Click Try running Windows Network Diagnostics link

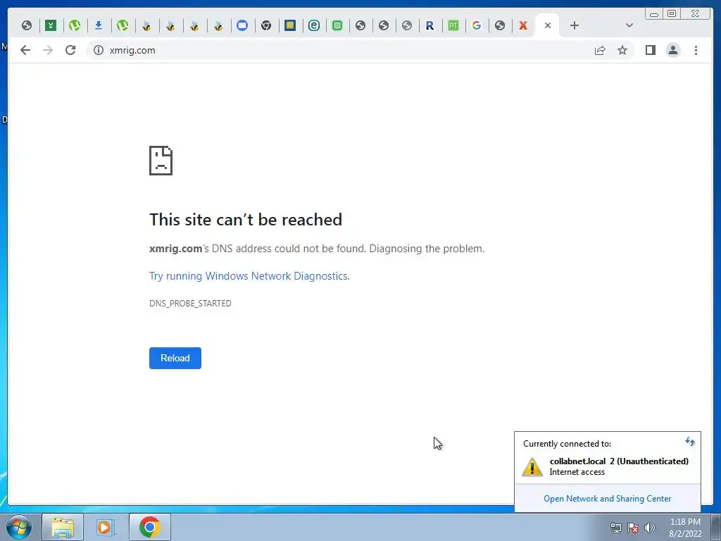click(249, 276)
